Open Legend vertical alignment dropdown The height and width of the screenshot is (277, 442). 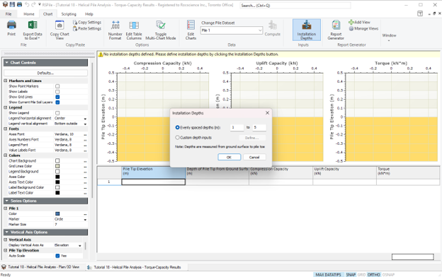coord(85,124)
